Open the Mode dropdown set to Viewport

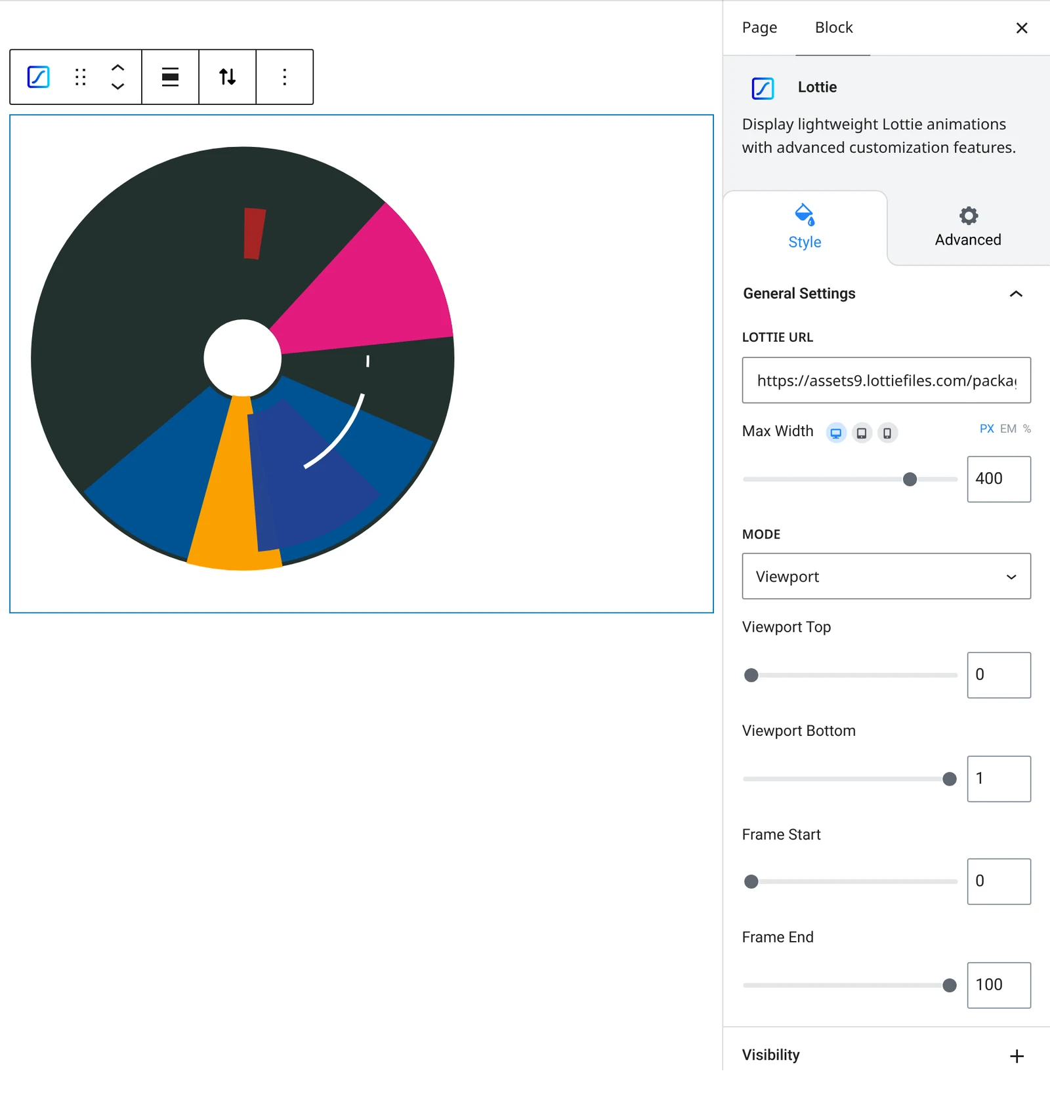coord(886,576)
